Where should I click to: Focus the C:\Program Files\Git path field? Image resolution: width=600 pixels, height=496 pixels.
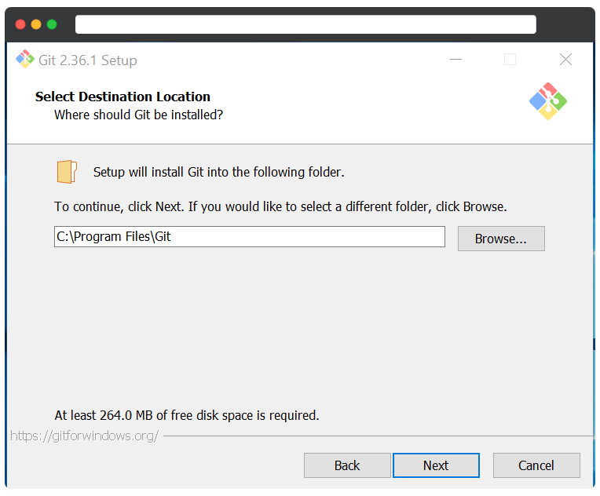point(250,237)
